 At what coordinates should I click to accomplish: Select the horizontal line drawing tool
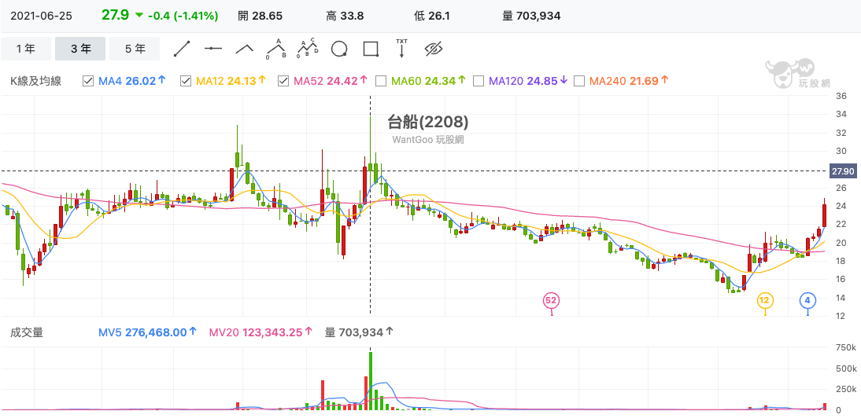click(x=213, y=49)
